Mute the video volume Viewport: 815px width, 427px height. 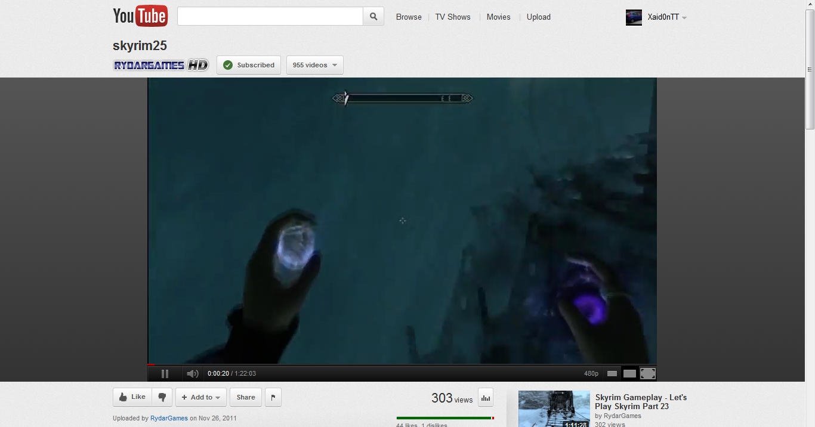[x=192, y=374]
